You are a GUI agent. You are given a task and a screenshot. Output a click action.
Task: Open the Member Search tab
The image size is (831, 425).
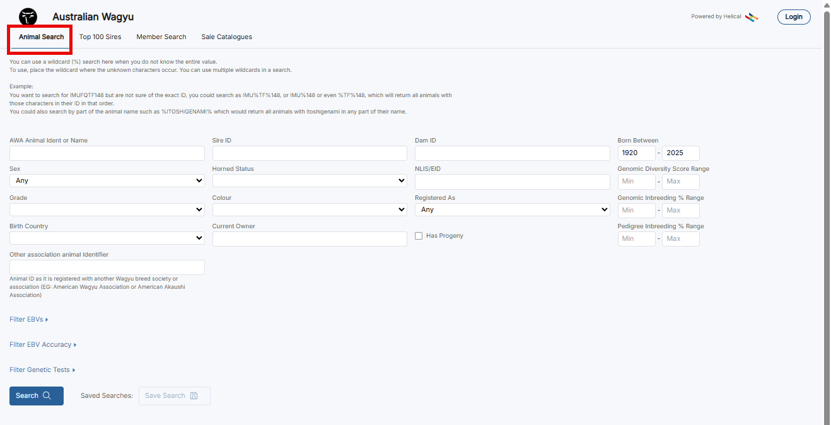(161, 37)
